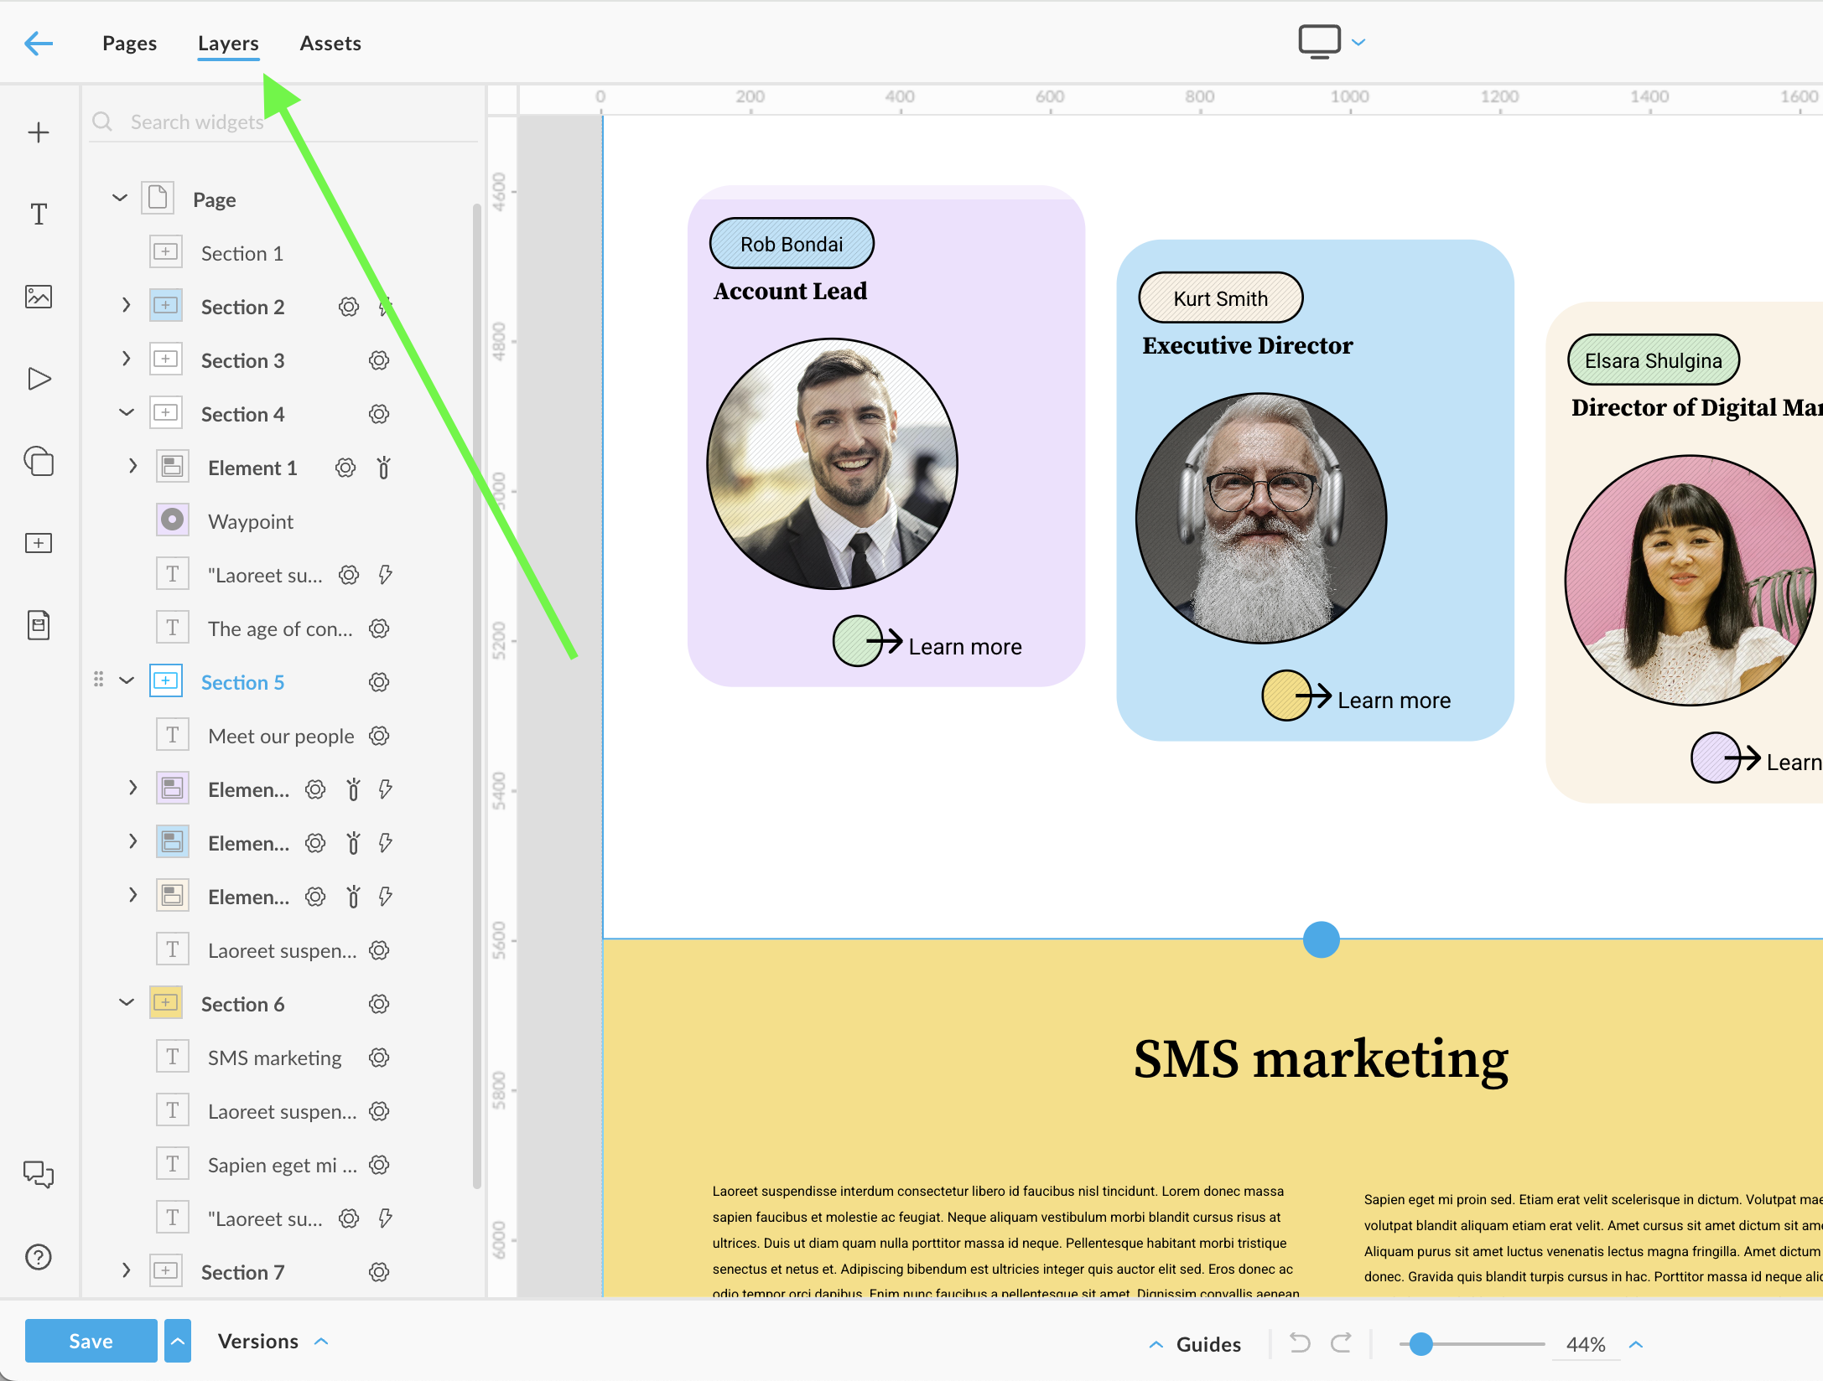Viewport: 1823px width, 1381px height.
Task: Open the comments chat icon
Action: point(39,1174)
